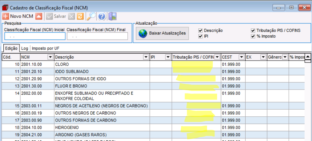312x141 pixels.
Task: Click NCM code 2801.30.00
Action: [31, 86]
